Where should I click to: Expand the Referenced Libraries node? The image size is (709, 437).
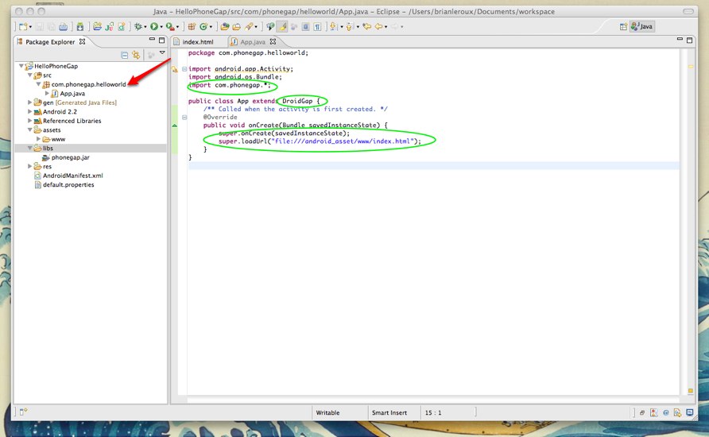pyautogui.click(x=30, y=121)
